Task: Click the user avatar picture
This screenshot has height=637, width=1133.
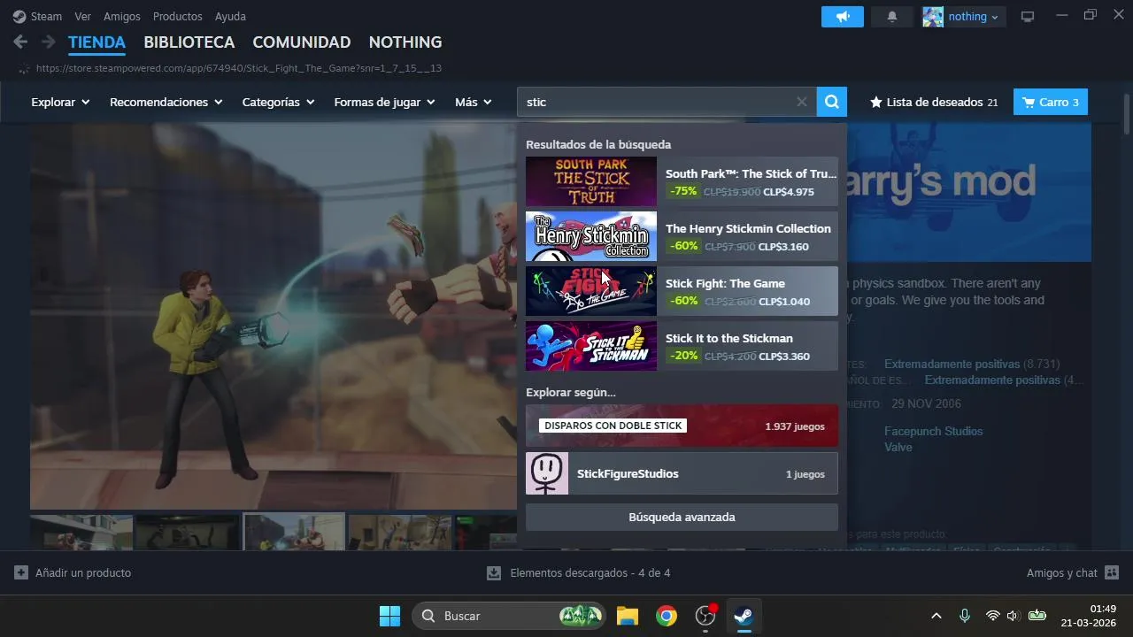Action: coord(933,16)
